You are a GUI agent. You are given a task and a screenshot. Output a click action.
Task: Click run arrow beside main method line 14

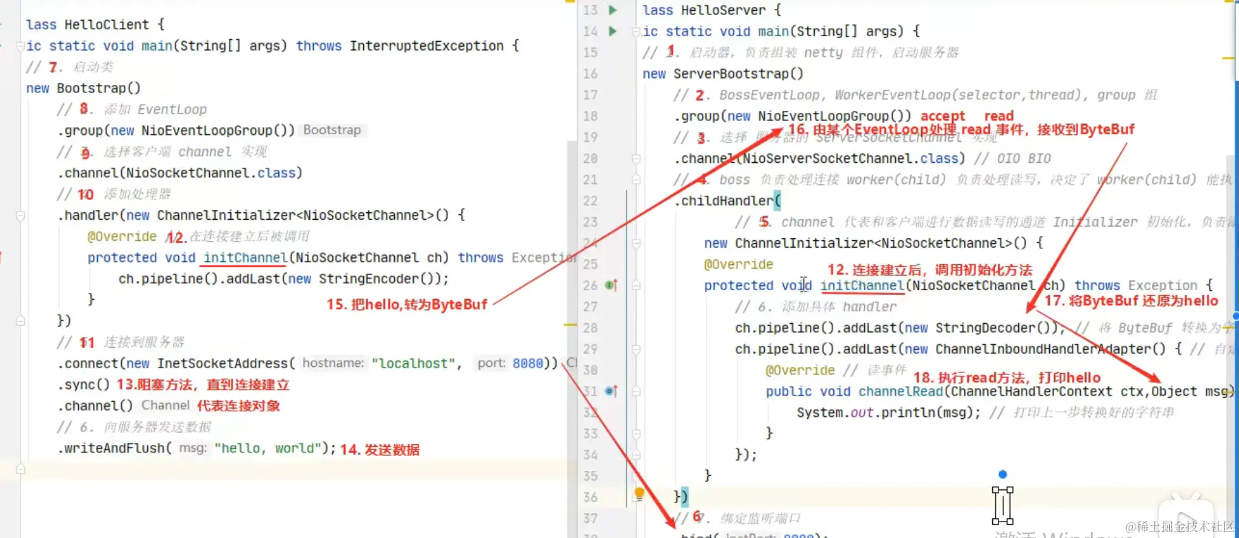pyautogui.click(x=613, y=31)
